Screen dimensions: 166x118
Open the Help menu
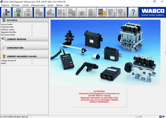point(67,5)
